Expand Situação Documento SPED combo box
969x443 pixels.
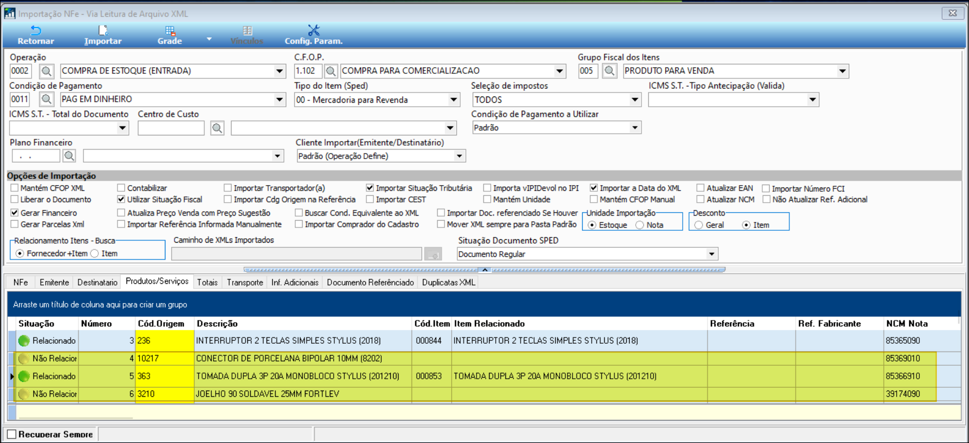coord(712,254)
